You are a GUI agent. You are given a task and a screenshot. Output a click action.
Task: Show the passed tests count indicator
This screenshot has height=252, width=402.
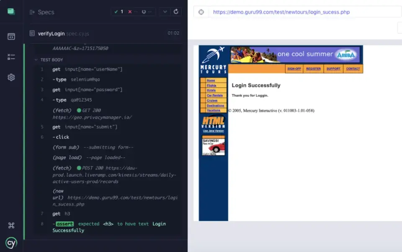coord(119,12)
